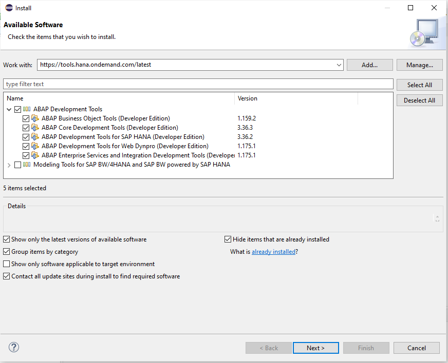Open the already installed link

[273, 252]
